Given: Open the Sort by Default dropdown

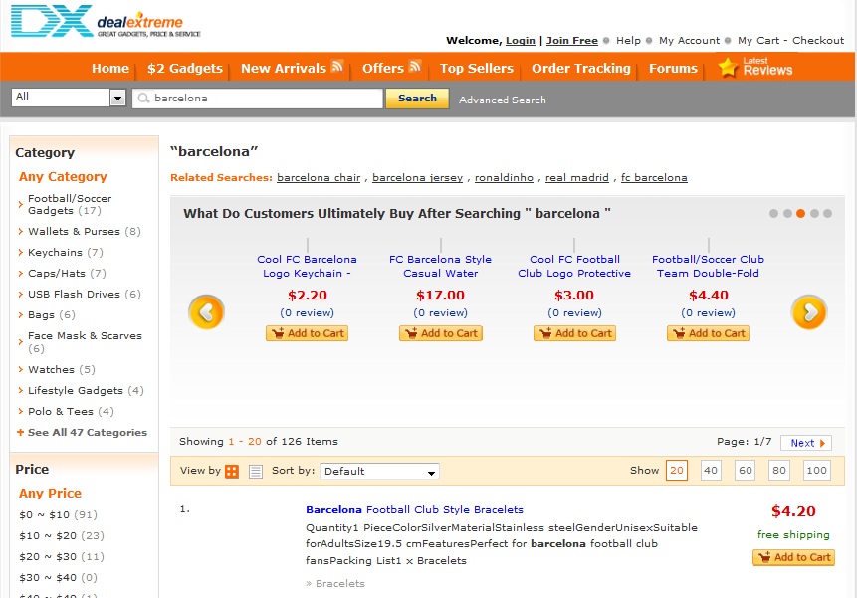Looking at the screenshot, I should [x=380, y=471].
